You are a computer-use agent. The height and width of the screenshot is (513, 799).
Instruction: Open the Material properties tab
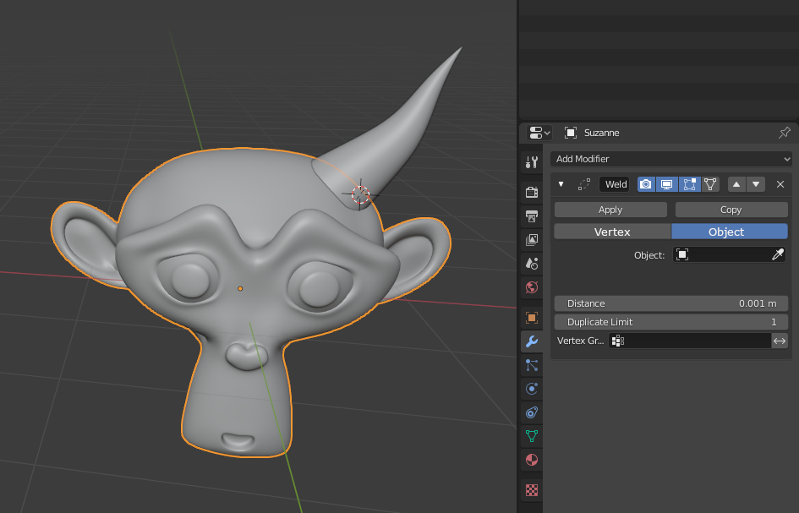pos(532,460)
